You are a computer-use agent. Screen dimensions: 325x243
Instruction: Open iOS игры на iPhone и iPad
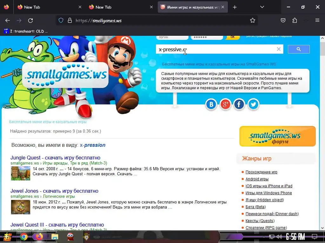pos(269,186)
